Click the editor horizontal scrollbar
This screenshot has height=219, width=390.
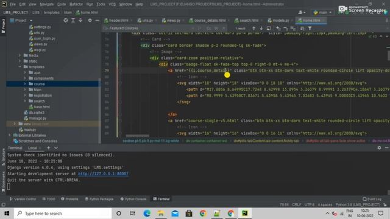point(137,136)
